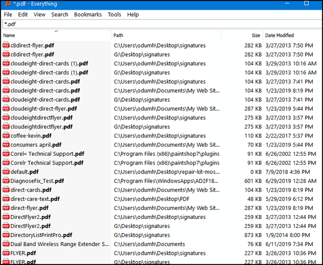323x265 pixels.
Task: Select the direct-flyer.pdf result row
Action: point(162,208)
